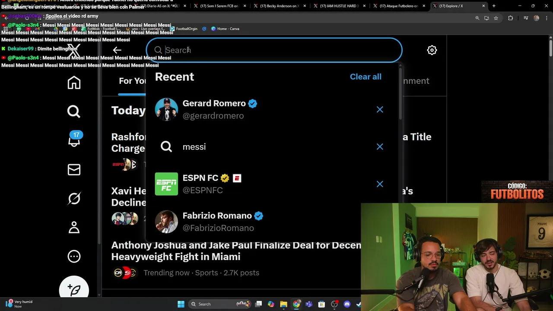
Task: Click the taskbar Search box
Action: coord(220,304)
